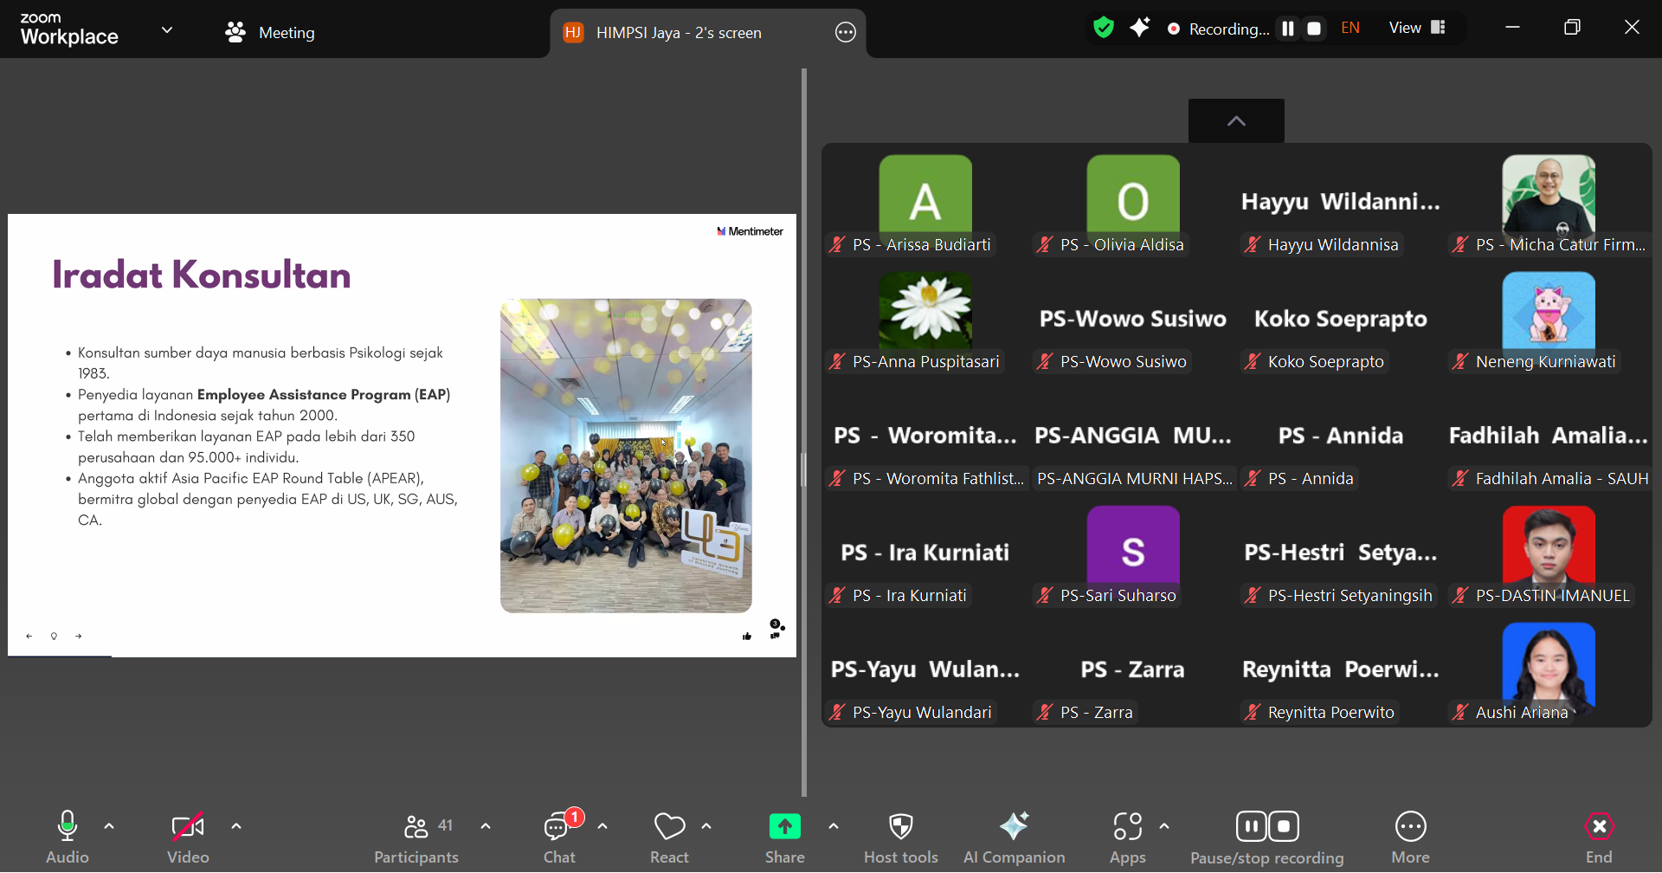Expand share options caret
Viewport: 1662px width, 873px height.
[834, 826]
